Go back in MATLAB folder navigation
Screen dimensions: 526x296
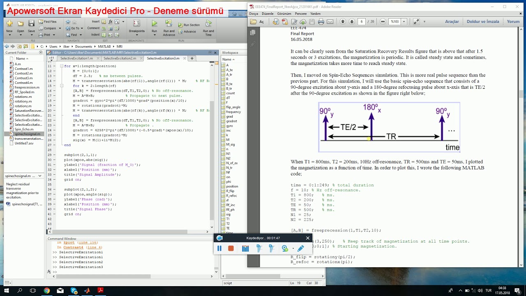[x=7, y=46]
